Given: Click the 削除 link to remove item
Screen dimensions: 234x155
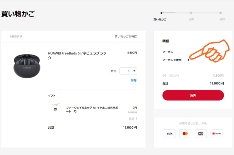Looking at the screenshot, I should [133, 80].
